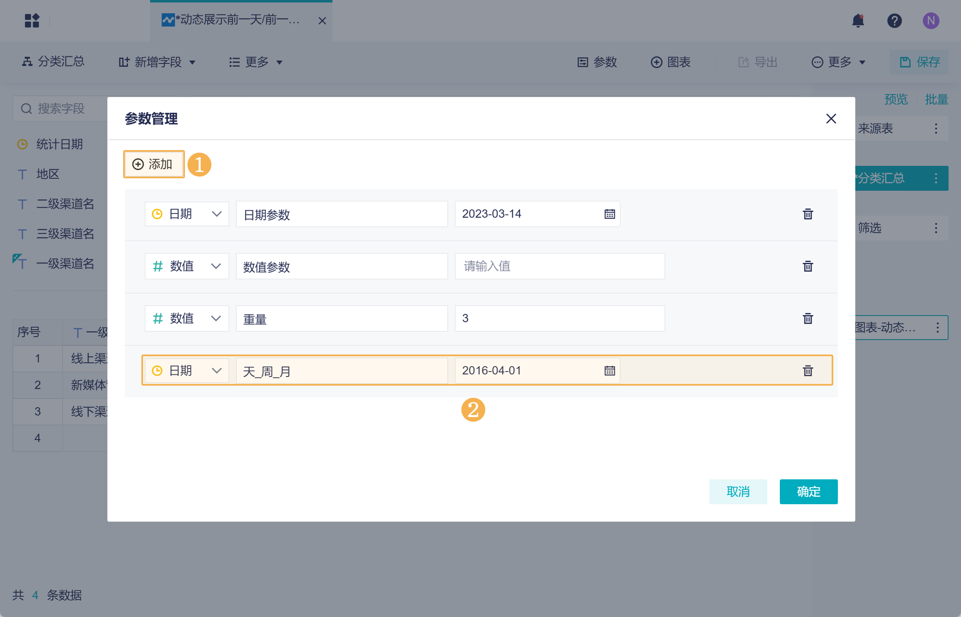This screenshot has height=617, width=961.
Task: Click the 添加 button
Action: tap(153, 165)
